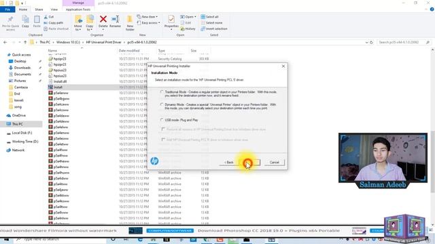Click the Cut scissors icon
This screenshot has width=435, height=244.
46,17
